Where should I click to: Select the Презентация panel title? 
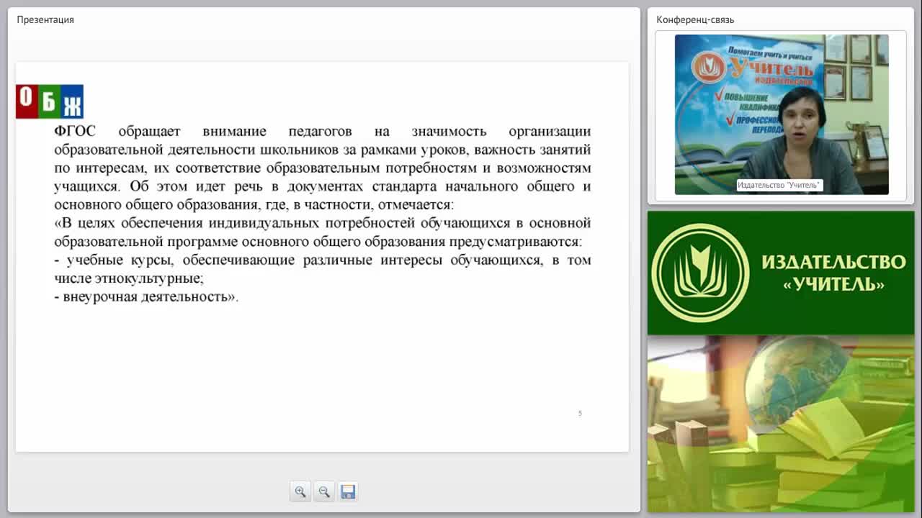[x=45, y=19]
